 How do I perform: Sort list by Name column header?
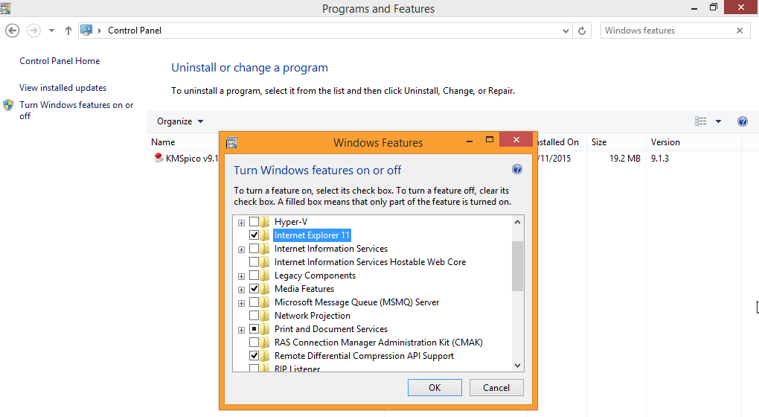click(x=163, y=142)
